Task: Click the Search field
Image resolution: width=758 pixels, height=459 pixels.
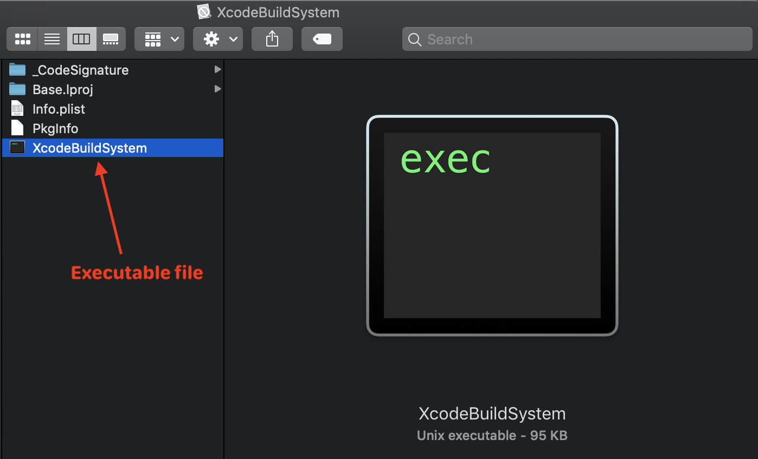Action: (577, 40)
